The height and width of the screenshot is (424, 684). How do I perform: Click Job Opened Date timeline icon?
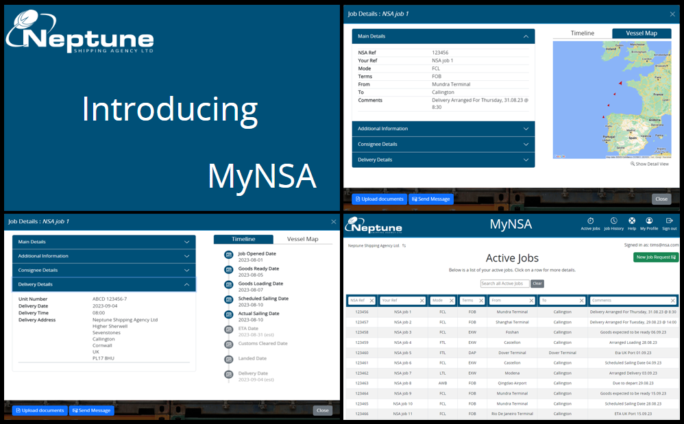coord(229,255)
